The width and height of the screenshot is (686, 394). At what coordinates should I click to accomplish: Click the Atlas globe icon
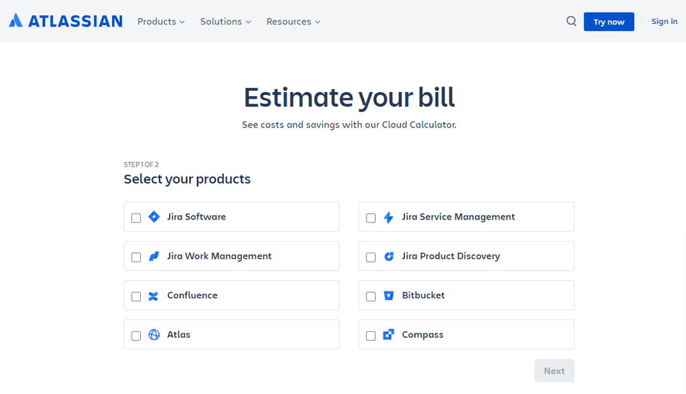154,335
